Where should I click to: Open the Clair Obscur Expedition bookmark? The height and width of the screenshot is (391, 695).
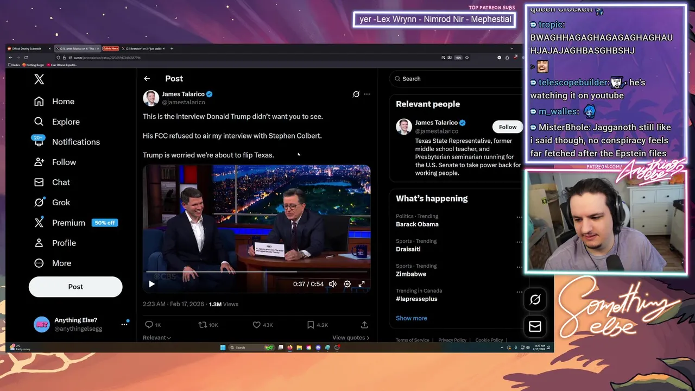pos(62,65)
